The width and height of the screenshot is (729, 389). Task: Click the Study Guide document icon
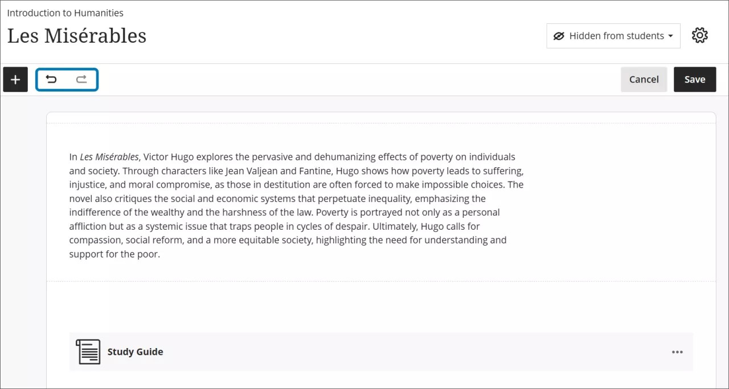[88, 351]
